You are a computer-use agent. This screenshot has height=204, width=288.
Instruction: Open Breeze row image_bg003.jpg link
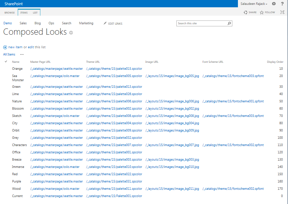172,160
